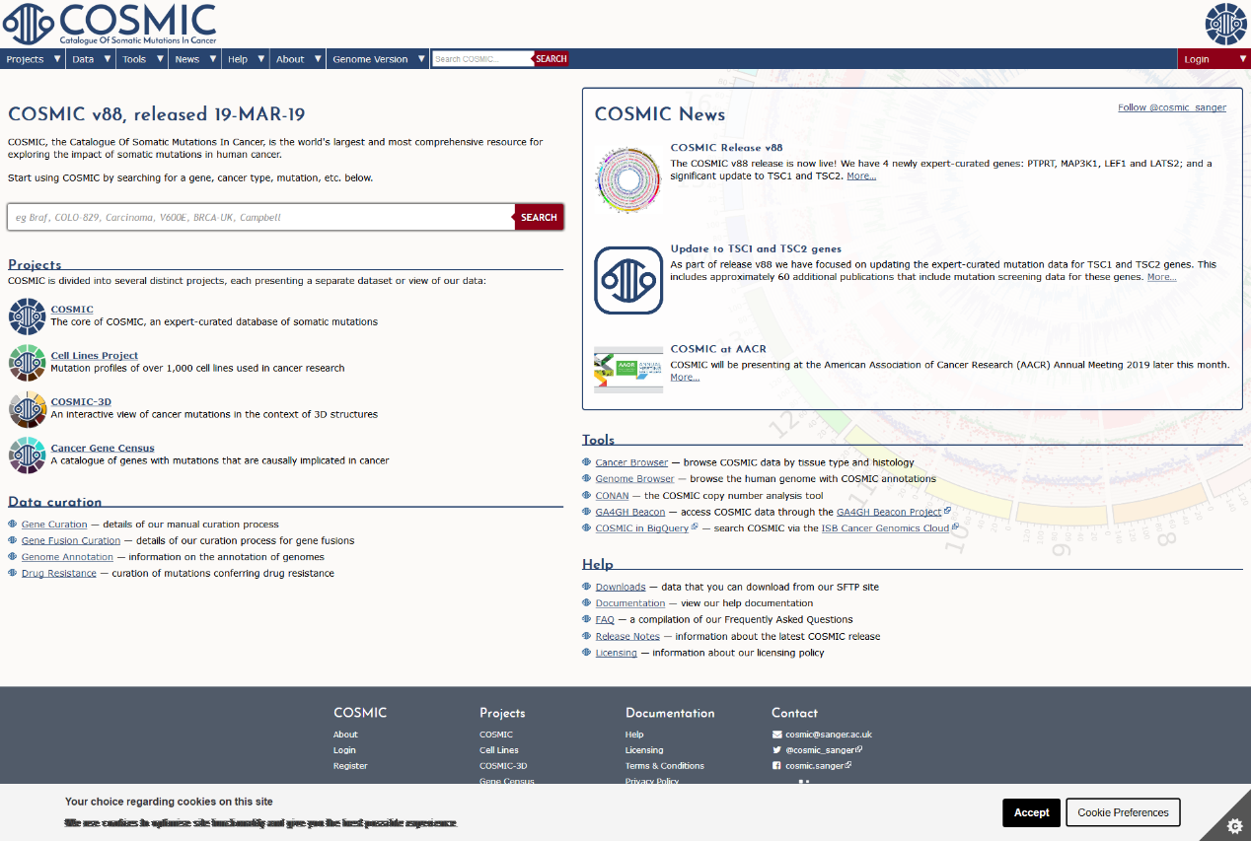Click the main gene search input field
The image size is (1251, 841).
coord(260,217)
